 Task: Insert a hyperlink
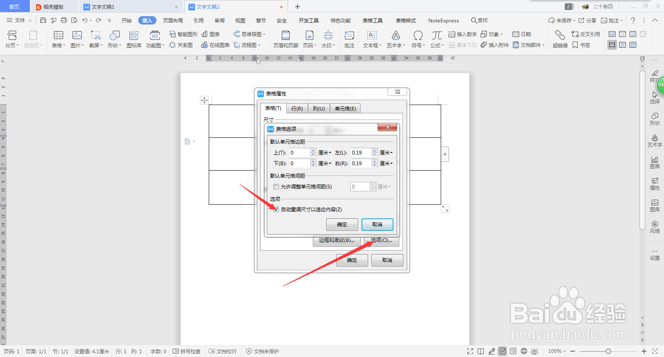(560, 39)
